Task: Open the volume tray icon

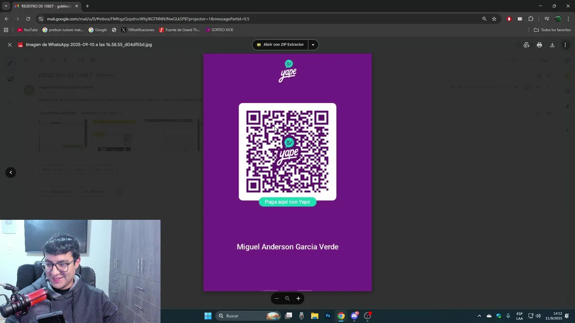Action: (x=538, y=316)
